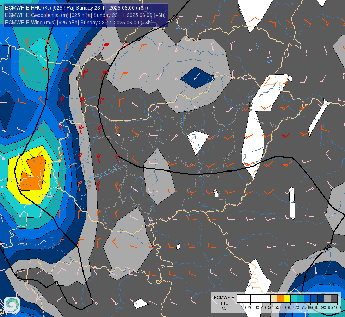Pick the cyan 65–70 legend swatch
Viewport: 345px width, 317px height.
pyautogui.click(x=294, y=298)
